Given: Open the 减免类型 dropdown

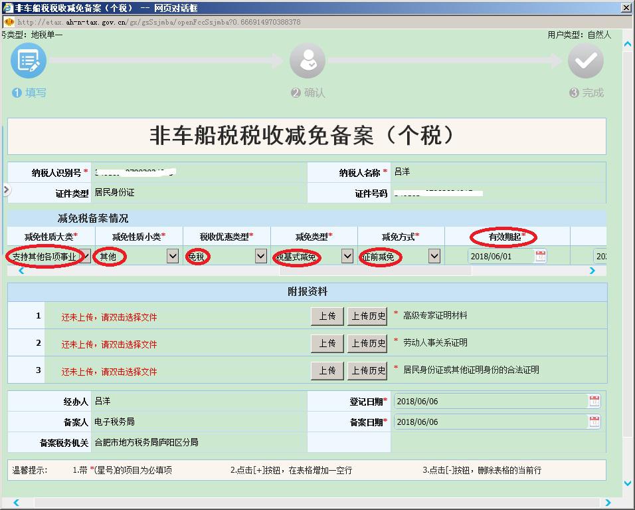Looking at the screenshot, I should pos(347,256).
